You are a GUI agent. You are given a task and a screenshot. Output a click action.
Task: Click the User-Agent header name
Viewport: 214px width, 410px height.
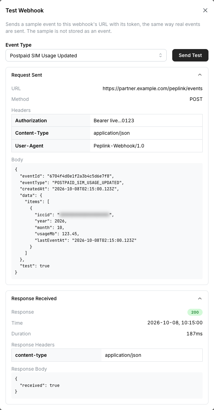coord(29,146)
